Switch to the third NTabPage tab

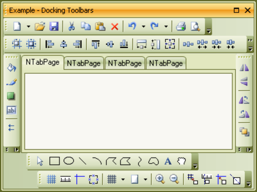tap(125, 63)
